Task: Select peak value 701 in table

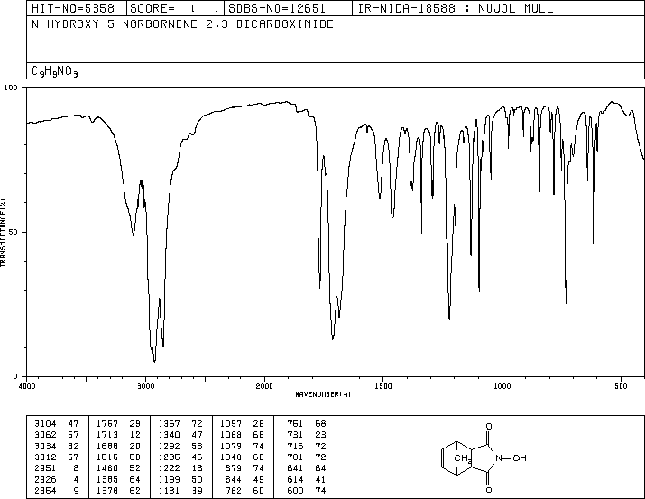Action: [x=295, y=457]
